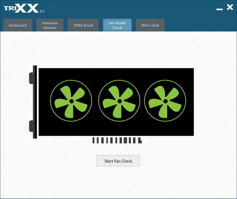Go to the Nitro Glow tab
The height and width of the screenshot is (199, 237).
pyautogui.click(x=150, y=25)
